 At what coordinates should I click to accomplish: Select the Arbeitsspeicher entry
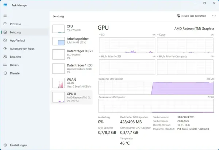(72, 41)
